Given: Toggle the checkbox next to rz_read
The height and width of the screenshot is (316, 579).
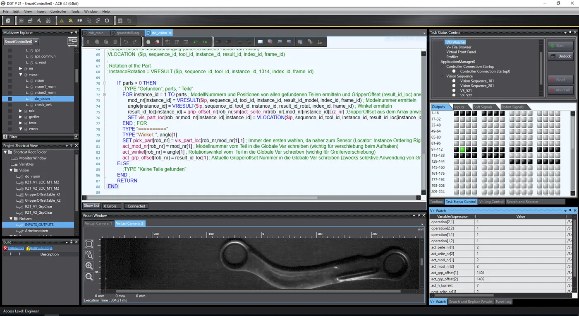Looking at the screenshot, I should pyautogui.click(x=10, y=63).
